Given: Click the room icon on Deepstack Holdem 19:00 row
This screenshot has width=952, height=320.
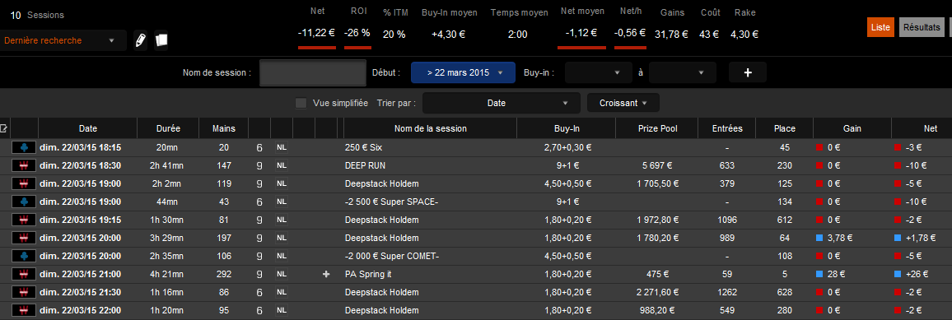Looking at the screenshot, I should (24, 183).
